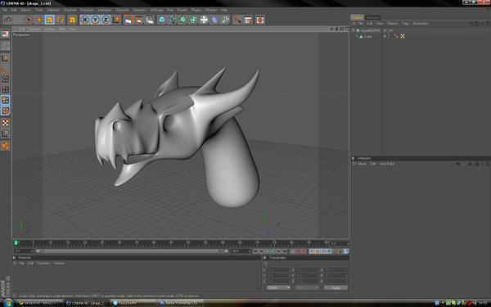The height and width of the screenshot is (307, 491).
Task: Select the highlighted Polygons mode icon
Action: click(6, 100)
